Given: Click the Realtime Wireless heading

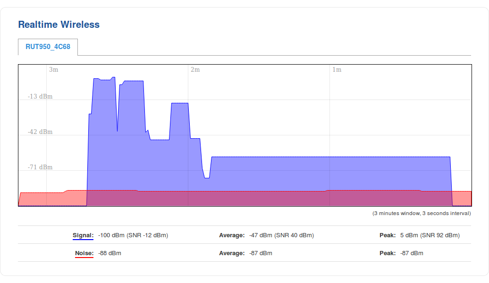Looking at the screenshot, I should (59, 25).
